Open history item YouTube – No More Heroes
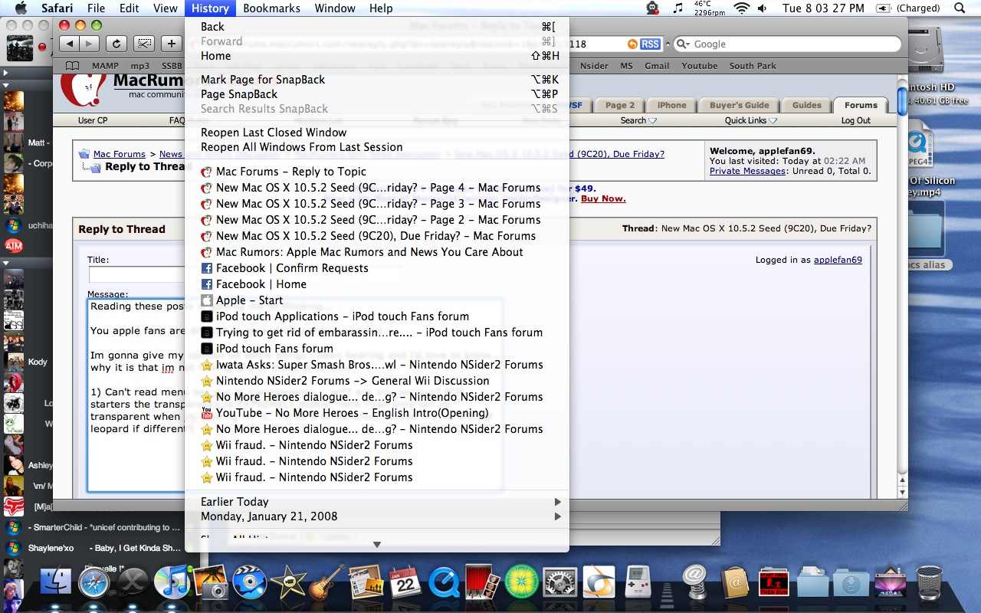Viewport: 981px width, 613px height. click(377, 413)
